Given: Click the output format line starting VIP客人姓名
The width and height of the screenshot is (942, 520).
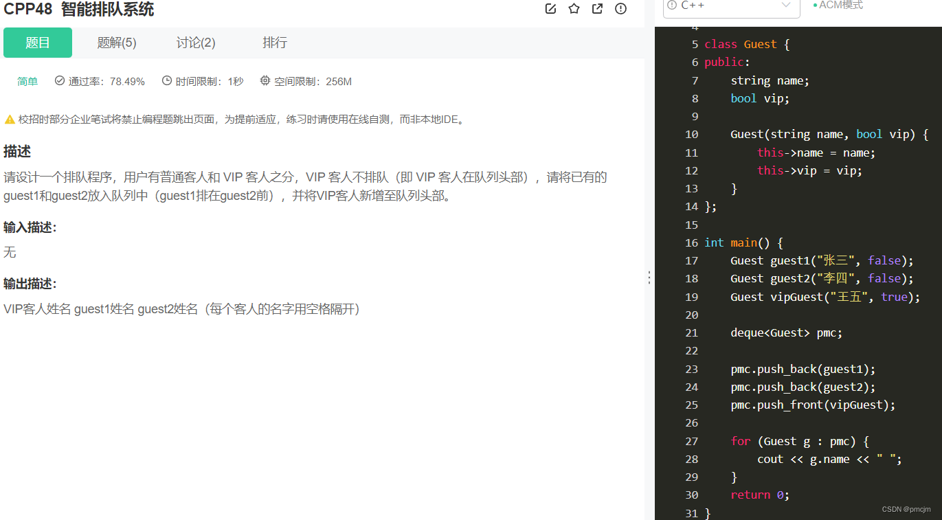Looking at the screenshot, I should point(182,309).
